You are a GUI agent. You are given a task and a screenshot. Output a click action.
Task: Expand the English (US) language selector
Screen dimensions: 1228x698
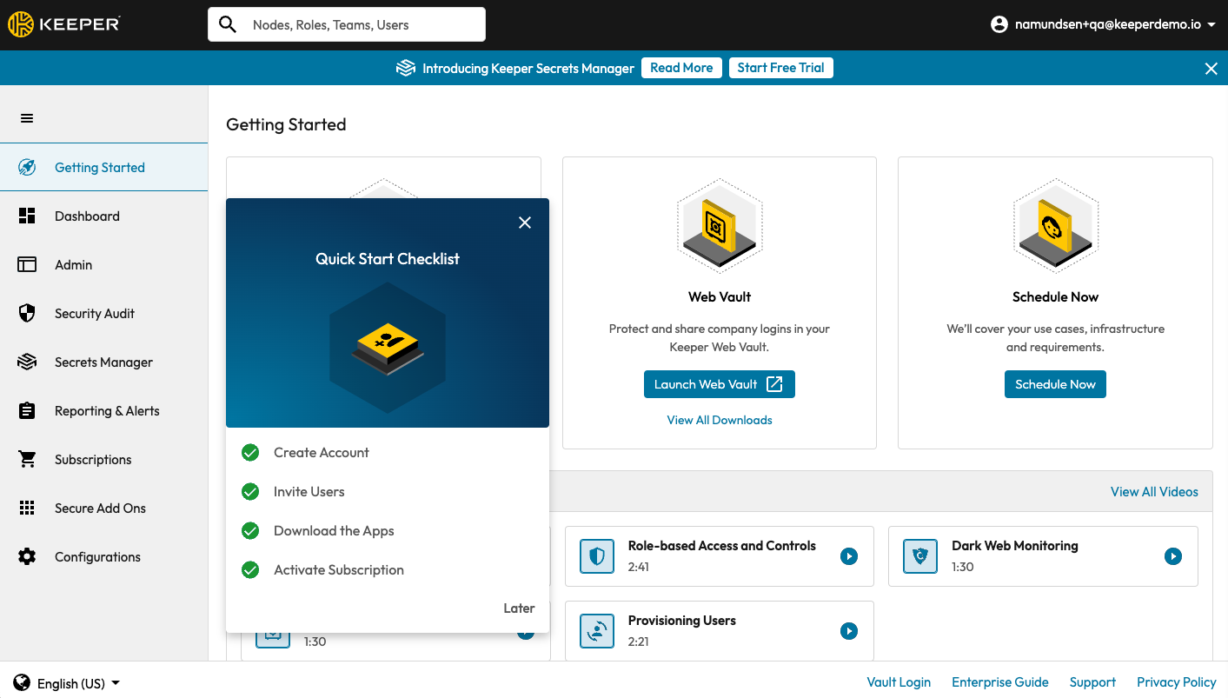(x=68, y=683)
